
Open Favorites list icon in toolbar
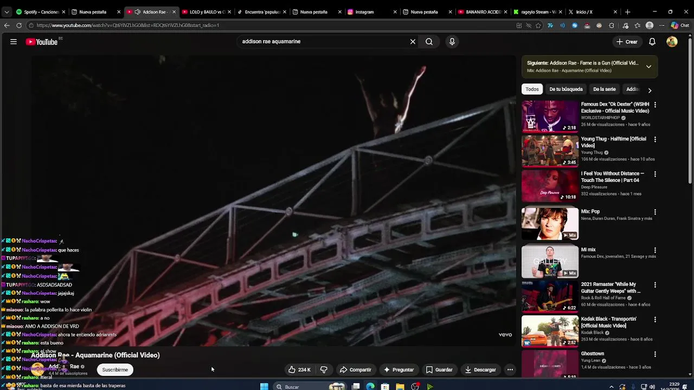pyautogui.click(x=637, y=25)
